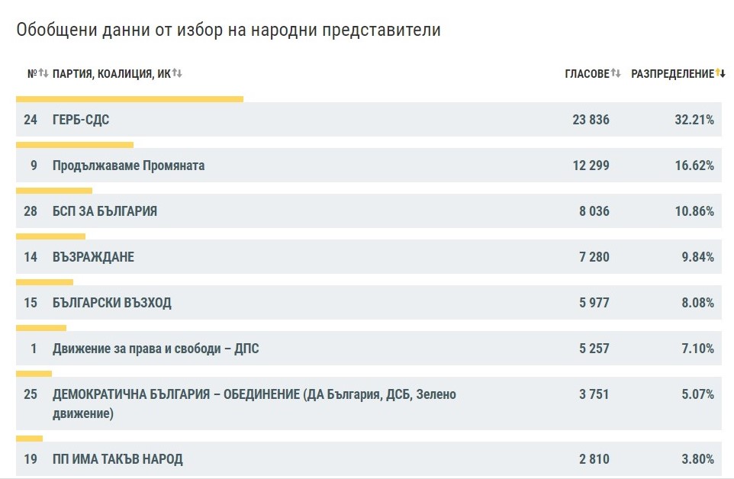
Task: Click the БСП ЗА БЪЛГАРИЯ party name
Action: click(104, 211)
